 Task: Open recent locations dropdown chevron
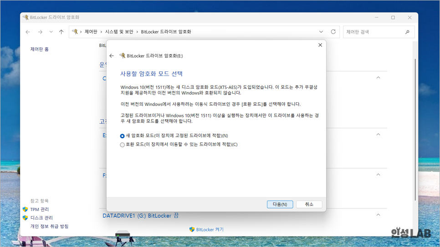click(51, 32)
